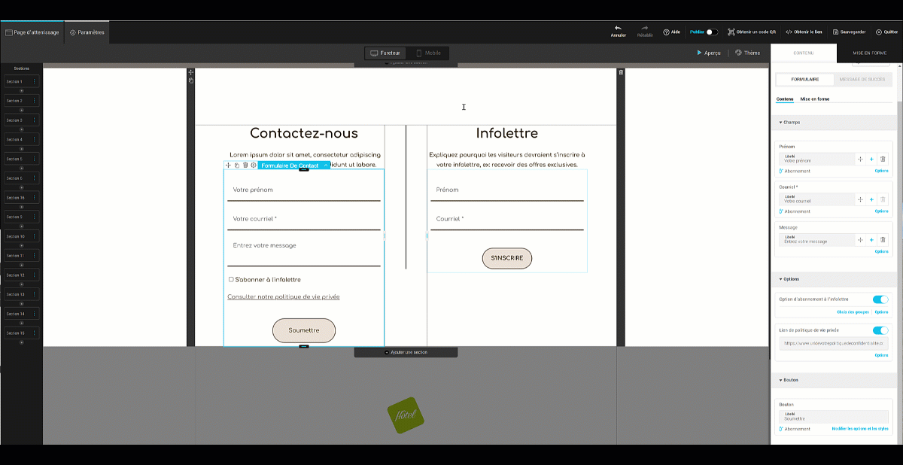The image size is (903, 465).
Task: Click 'Modifier les options et les styles' link
Action: tap(859, 429)
